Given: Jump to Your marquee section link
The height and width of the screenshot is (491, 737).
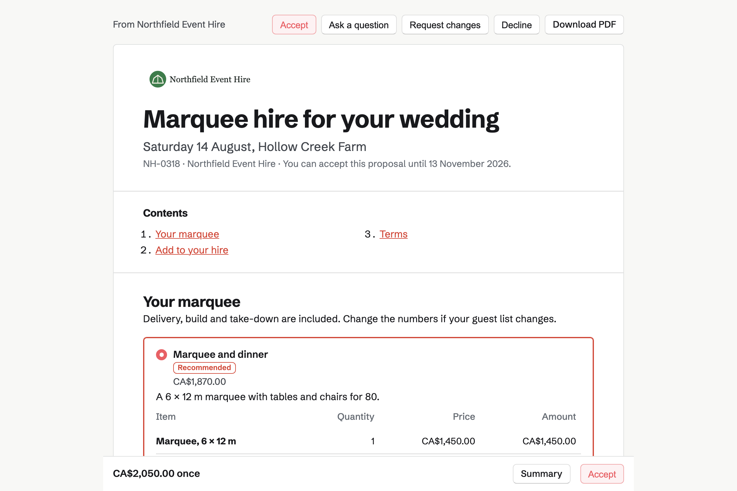Looking at the screenshot, I should (187, 234).
